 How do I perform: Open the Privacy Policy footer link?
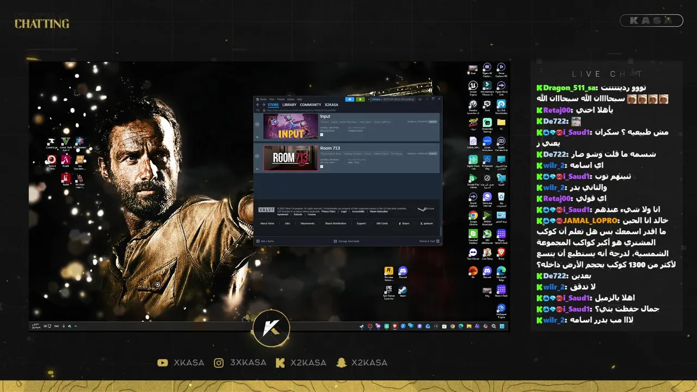pos(328,211)
